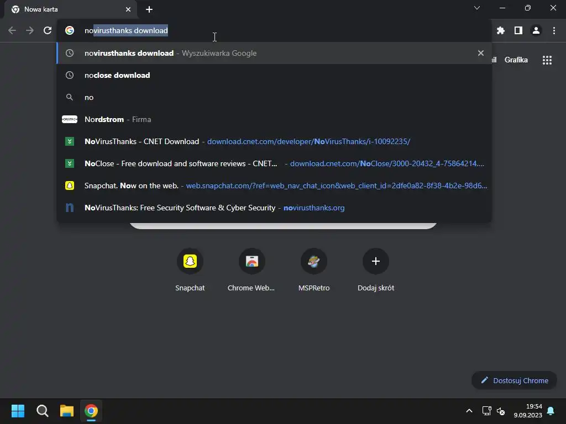Open NoClose free download CNET suggestion

coord(274,163)
